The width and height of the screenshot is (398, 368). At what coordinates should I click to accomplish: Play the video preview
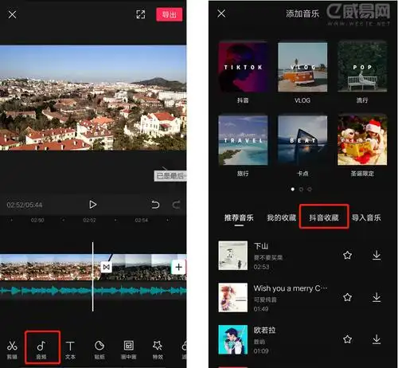[92, 205]
